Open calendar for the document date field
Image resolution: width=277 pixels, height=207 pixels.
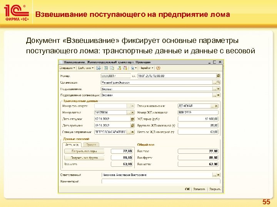pyautogui.click(x=219, y=76)
